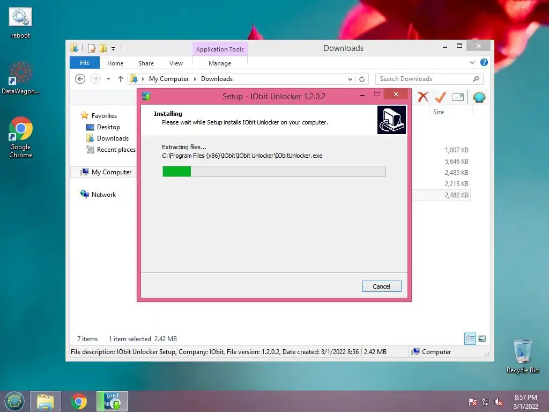Click the Downloads breadcrumb in address bar
549x412 pixels.
pos(217,79)
